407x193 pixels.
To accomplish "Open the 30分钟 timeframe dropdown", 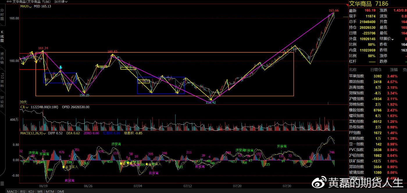I will [x=61, y=2].
